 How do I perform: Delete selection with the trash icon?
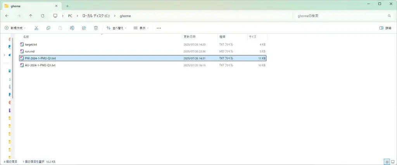pyautogui.click(x=96, y=28)
